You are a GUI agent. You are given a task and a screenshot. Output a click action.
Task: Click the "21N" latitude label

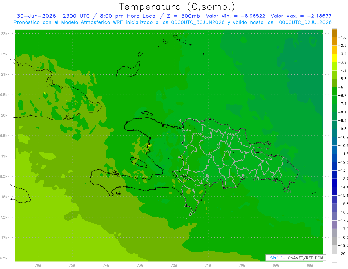5,75
